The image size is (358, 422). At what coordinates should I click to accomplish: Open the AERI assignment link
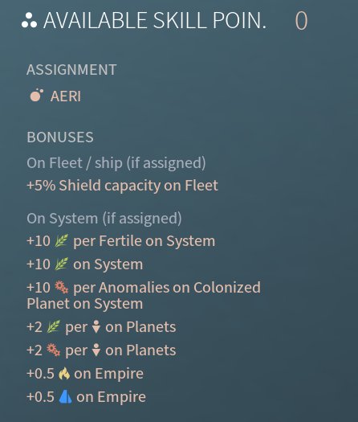[66, 96]
